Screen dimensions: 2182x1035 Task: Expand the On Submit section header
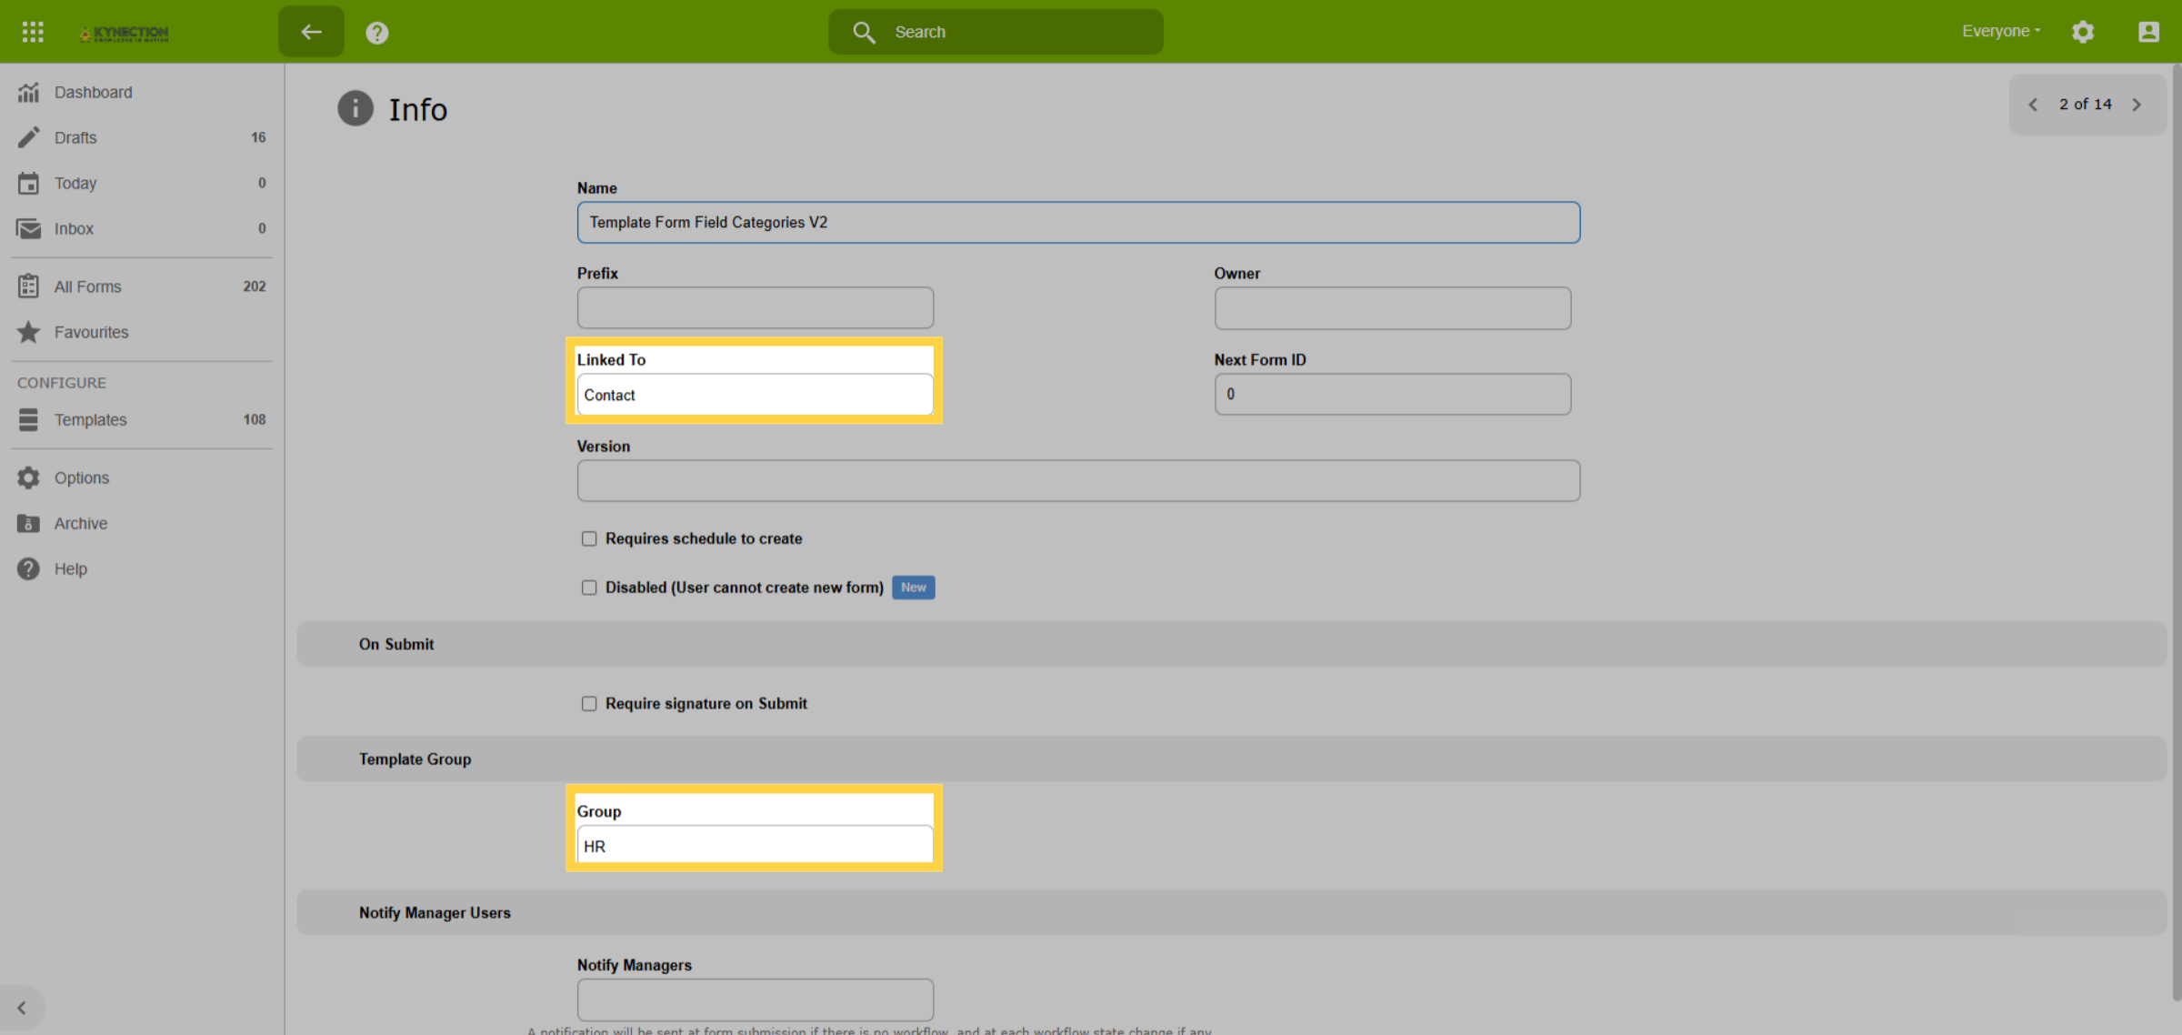(1231, 644)
